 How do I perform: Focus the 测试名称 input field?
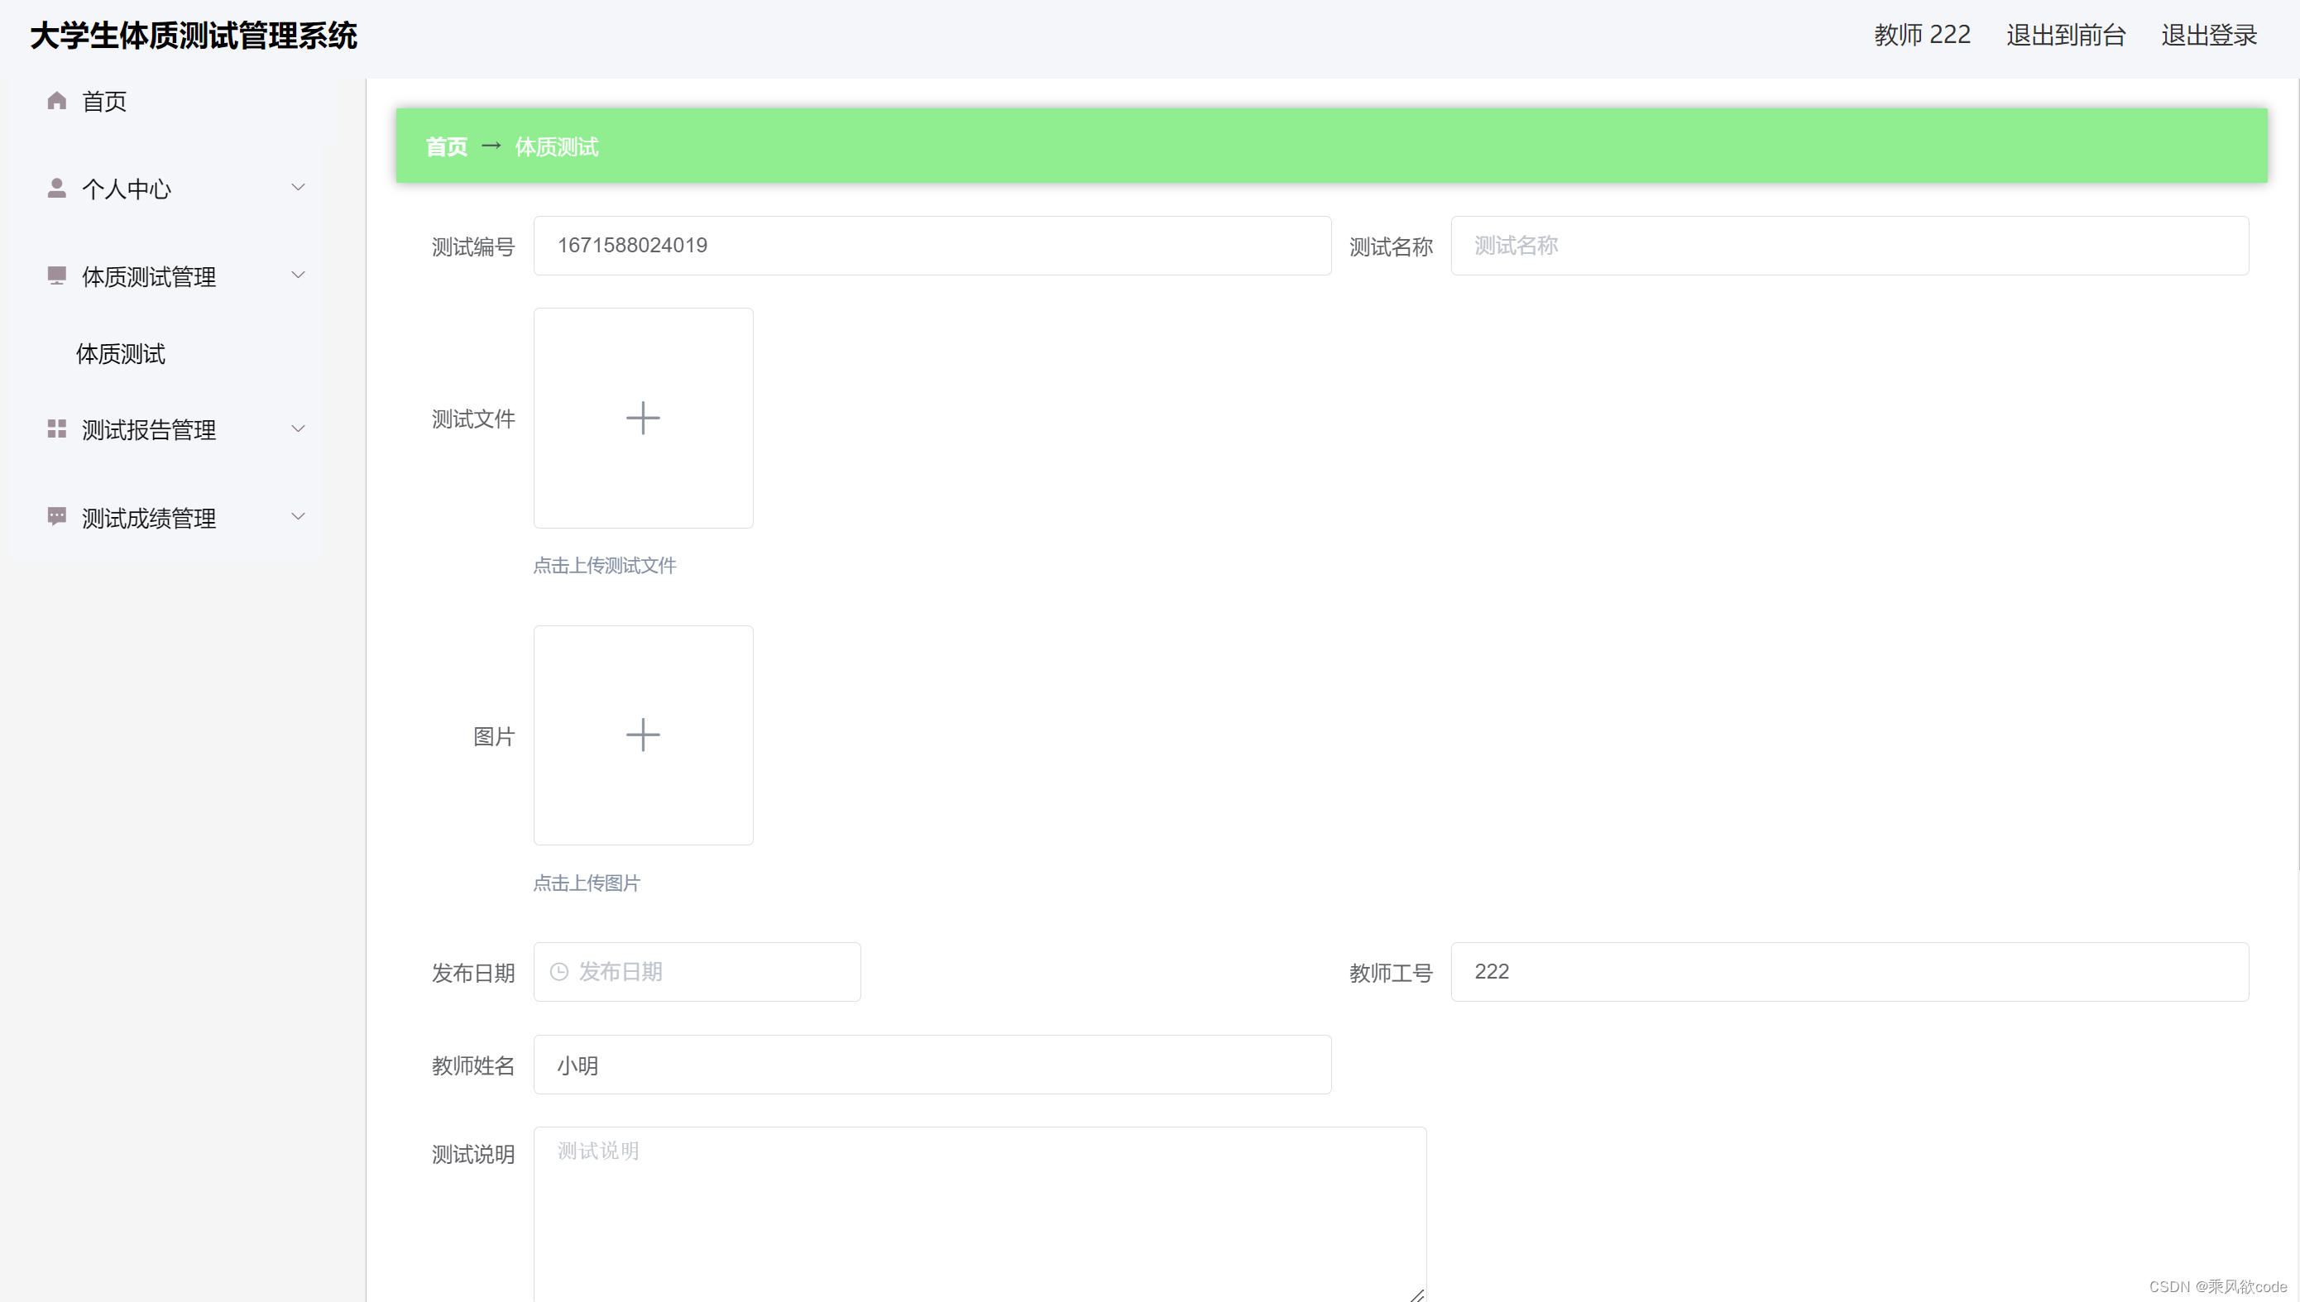(1848, 246)
